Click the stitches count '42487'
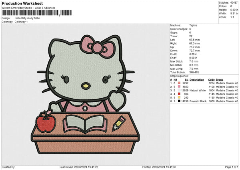 point(234,3)
